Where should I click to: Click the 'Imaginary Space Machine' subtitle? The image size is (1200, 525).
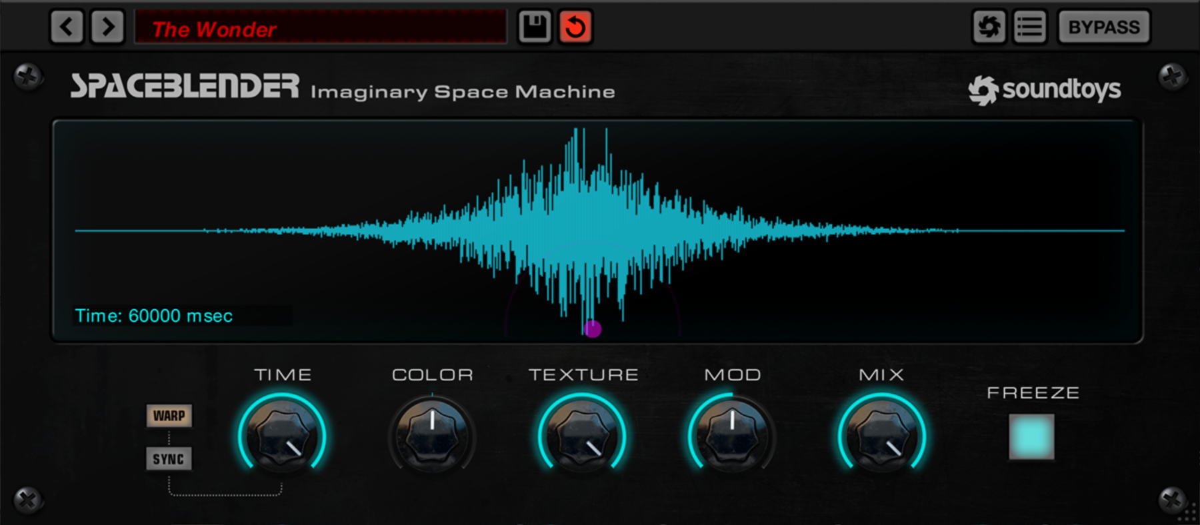point(463,91)
